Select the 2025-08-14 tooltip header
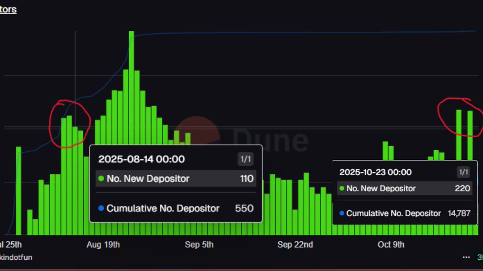 click(142, 159)
